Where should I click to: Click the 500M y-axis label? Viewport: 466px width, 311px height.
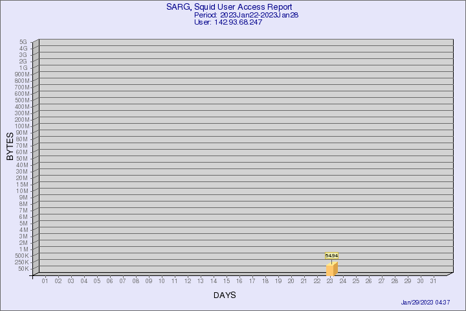22,100
